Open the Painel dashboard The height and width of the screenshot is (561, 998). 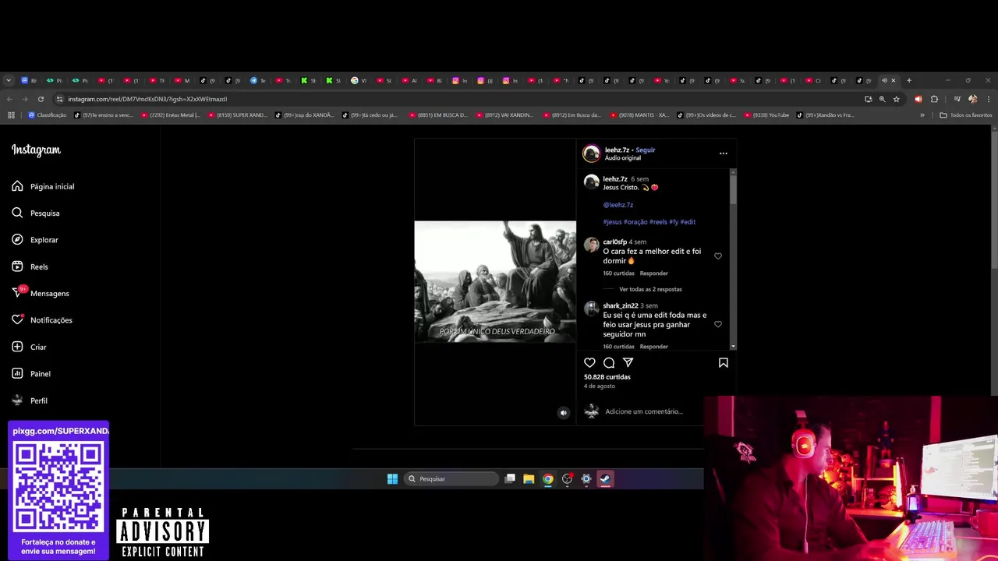pos(31,374)
